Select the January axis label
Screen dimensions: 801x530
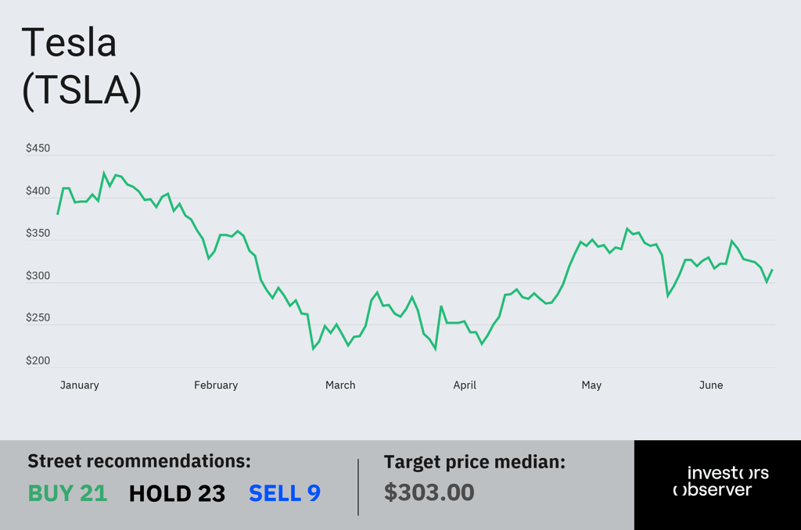[79, 385]
